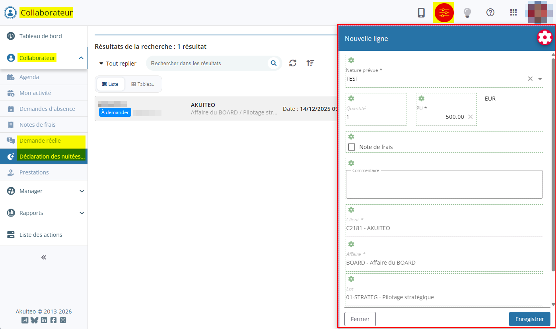Click the Fermer button
This screenshot has height=329, width=556.
pos(360,319)
